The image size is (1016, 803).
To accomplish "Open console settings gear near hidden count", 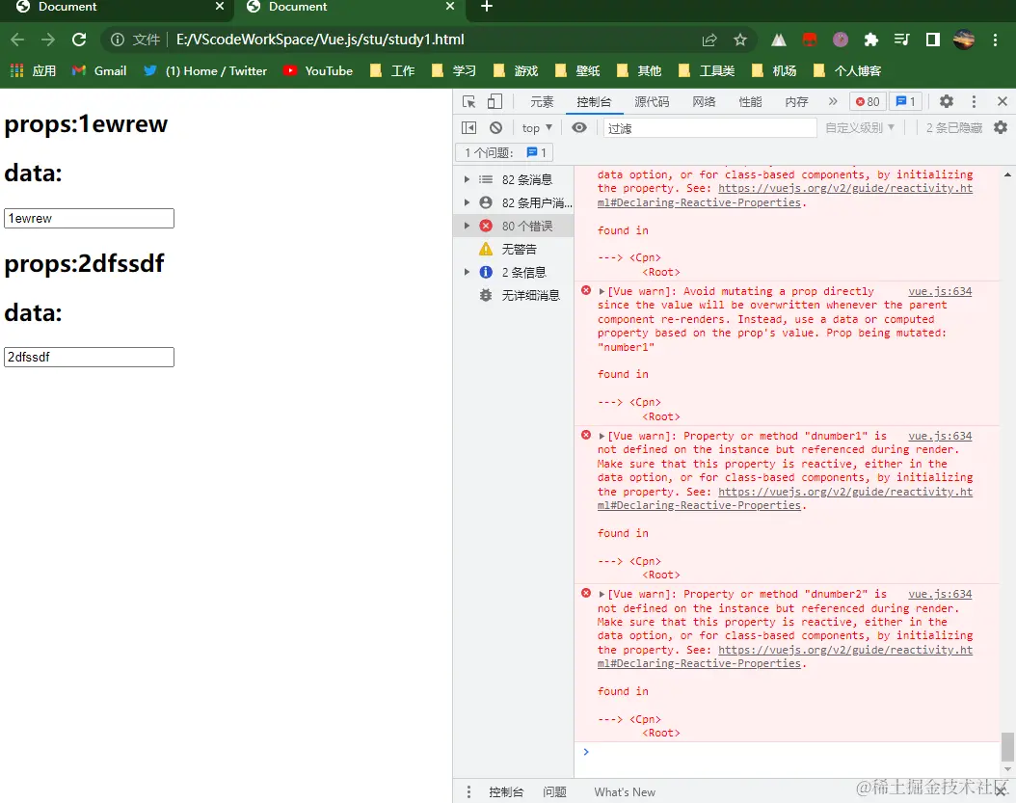I will tap(1001, 127).
